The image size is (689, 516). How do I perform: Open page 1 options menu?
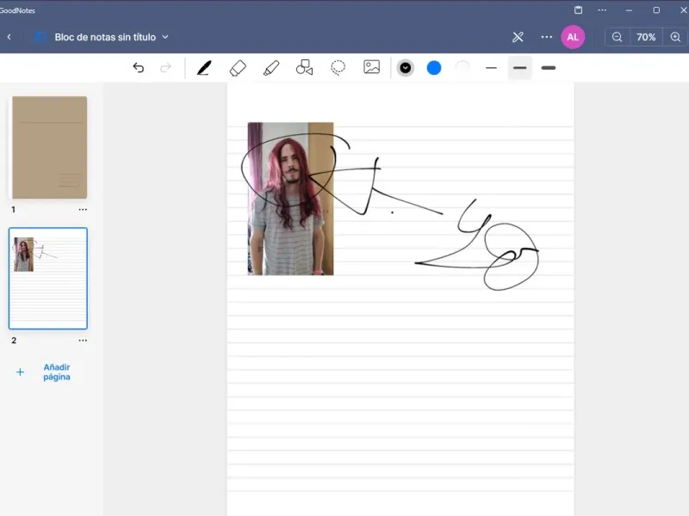click(x=83, y=210)
